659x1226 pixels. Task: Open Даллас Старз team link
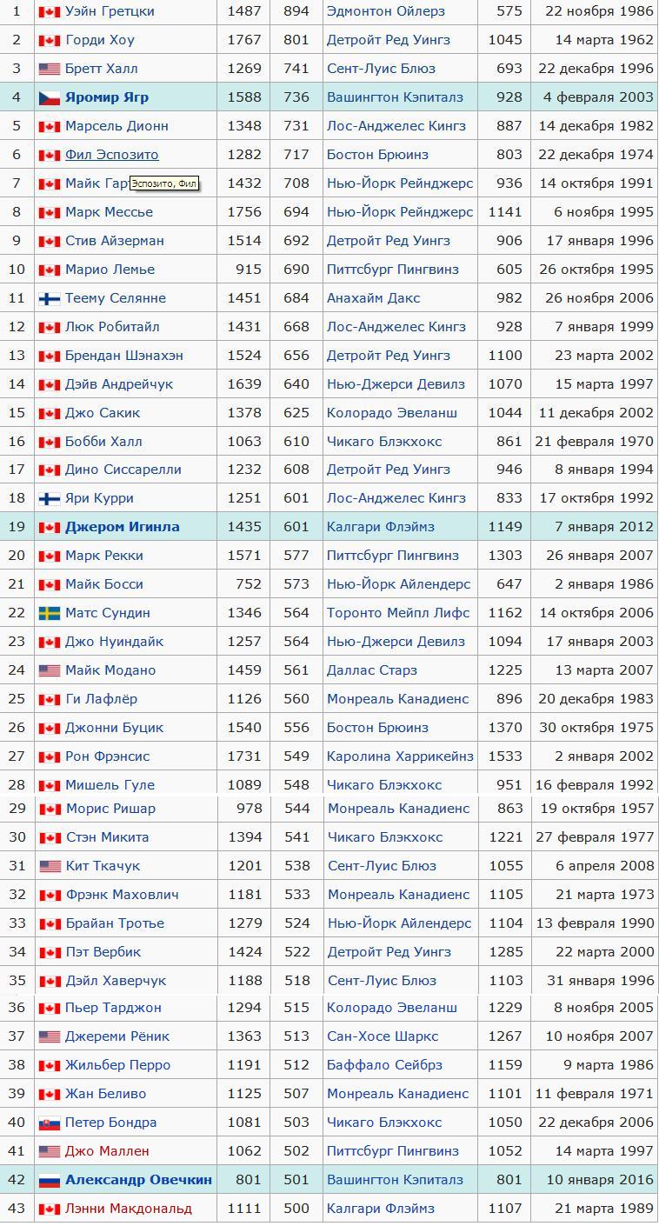click(372, 670)
